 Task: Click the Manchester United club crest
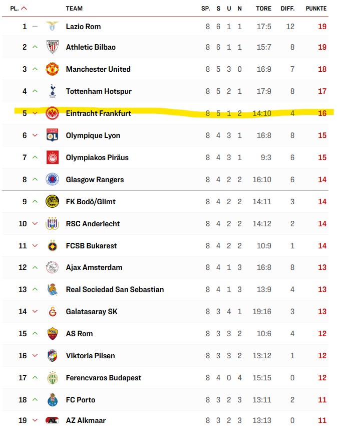[52, 69]
